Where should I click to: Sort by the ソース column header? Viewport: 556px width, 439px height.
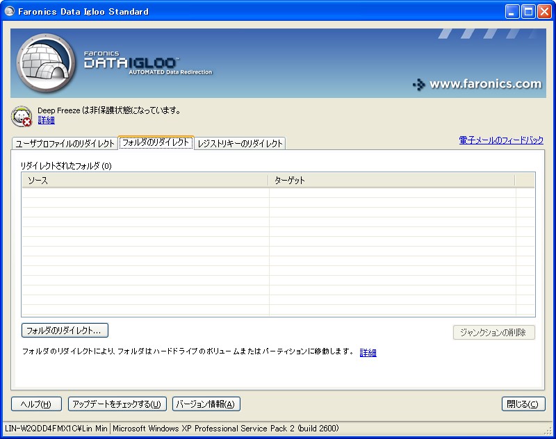point(145,181)
